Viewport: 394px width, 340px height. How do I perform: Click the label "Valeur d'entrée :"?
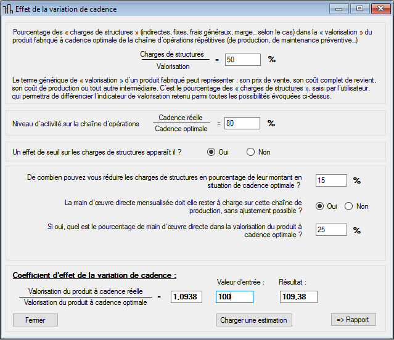[240, 282]
